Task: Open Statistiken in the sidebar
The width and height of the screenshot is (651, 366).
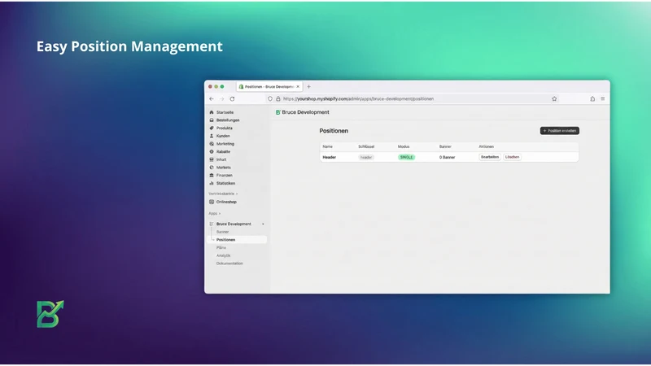Action: [225, 183]
